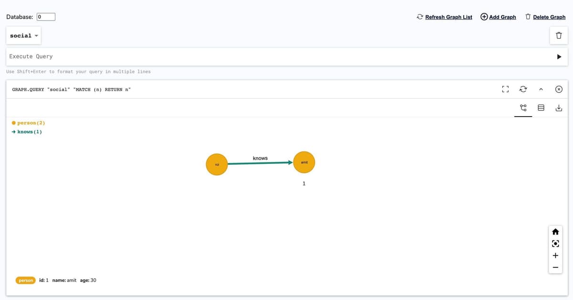This screenshot has width=573, height=300.
Task: Click the Delete Graph button
Action: [x=545, y=17]
